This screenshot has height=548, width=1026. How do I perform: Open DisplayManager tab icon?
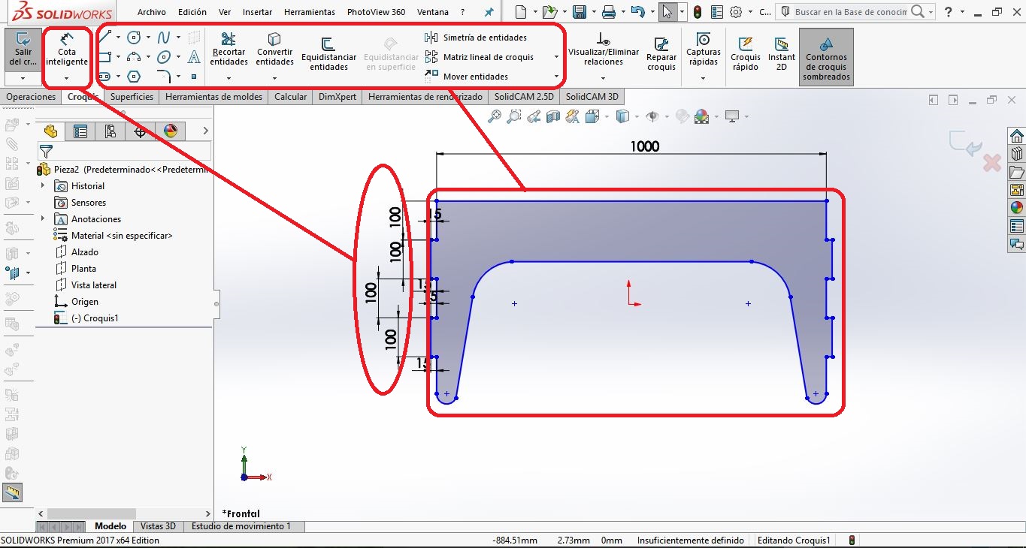pyautogui.click(x=171, y=131)
